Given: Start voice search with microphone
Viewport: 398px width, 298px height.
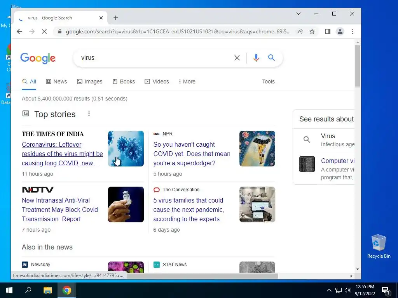Looking at the screenshot, I should 256,58.
